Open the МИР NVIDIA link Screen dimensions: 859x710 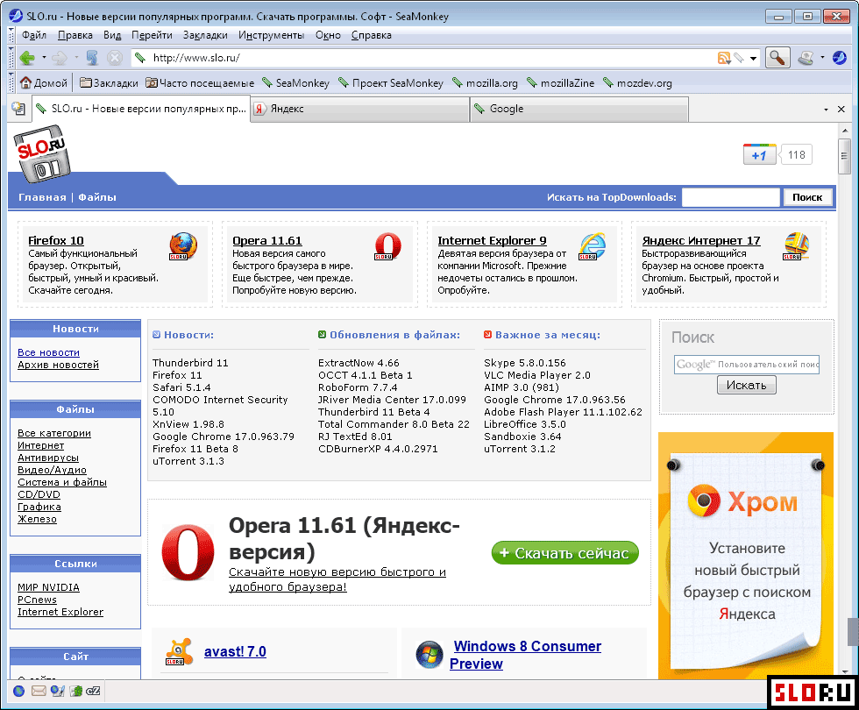point(48,587)
